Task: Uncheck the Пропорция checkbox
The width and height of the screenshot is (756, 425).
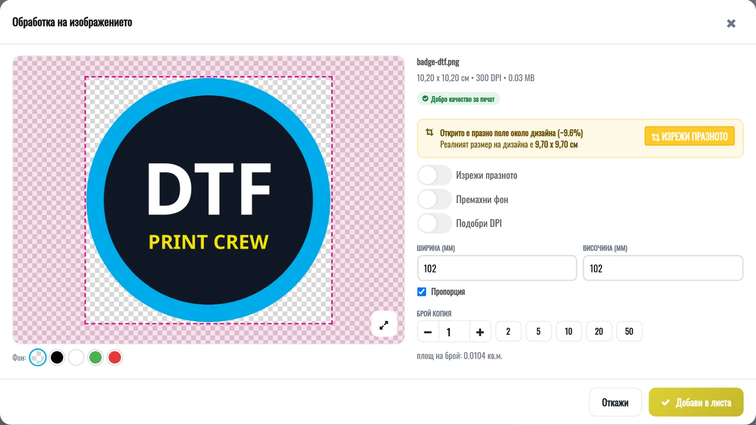Action: [x=422, y=292]
